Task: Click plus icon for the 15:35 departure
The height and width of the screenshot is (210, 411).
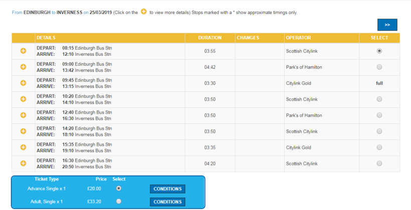Action: pyautogui.click(x=23, y=147)
